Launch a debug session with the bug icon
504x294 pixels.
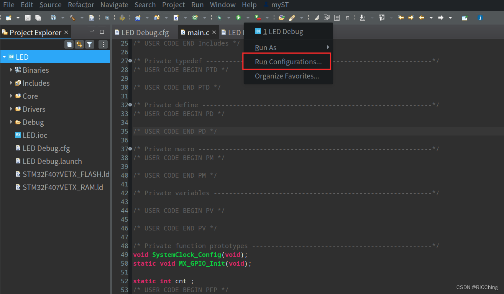point(219,18)
